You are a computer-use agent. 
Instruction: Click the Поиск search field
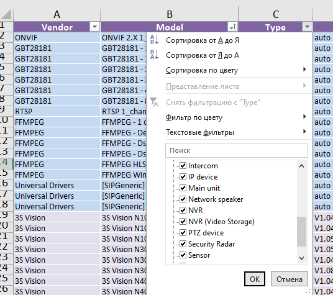coord(237,150)
